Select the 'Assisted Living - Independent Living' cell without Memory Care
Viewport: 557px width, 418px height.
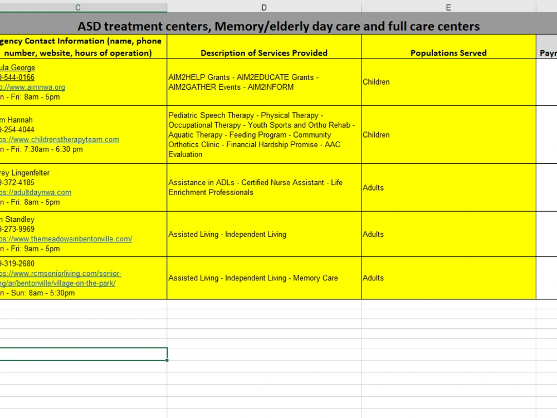coord(264,234)
